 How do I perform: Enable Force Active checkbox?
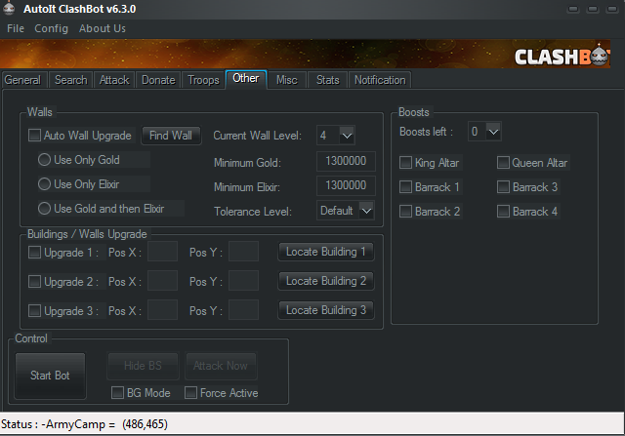(191, 393)
